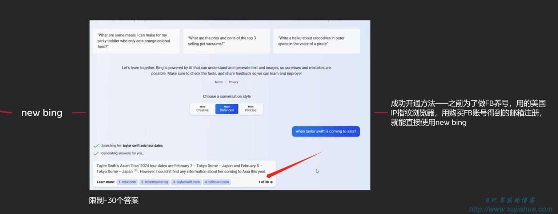Image resolution: width=558 pixels, height=214 pixels.
Task: Open the taylorswift.com source link
Action: tap(186, 182)
